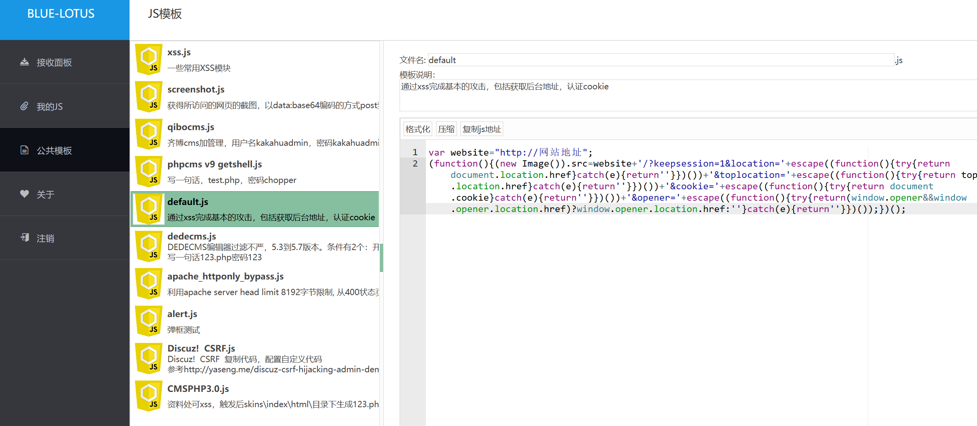Image resolution: width=977 pixels, height=426 pixels.
Task: Click line number 2 in editor gutter
Action: coord(415,164)
